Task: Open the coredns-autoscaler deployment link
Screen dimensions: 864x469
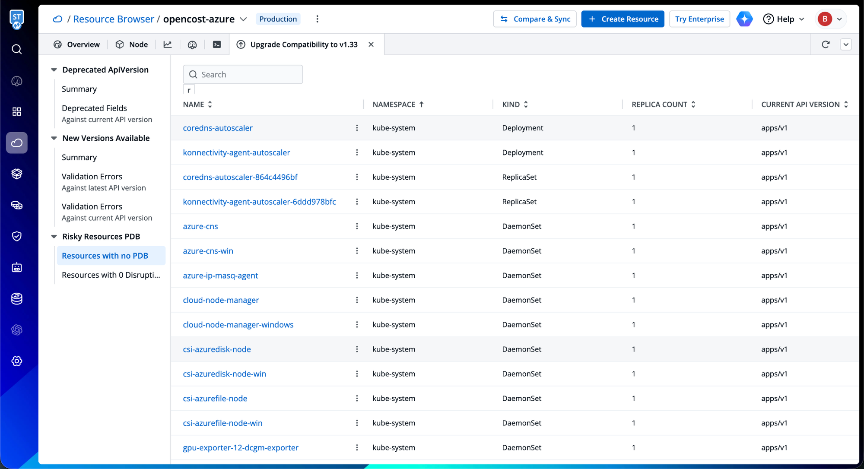Action: click(218, 128)
